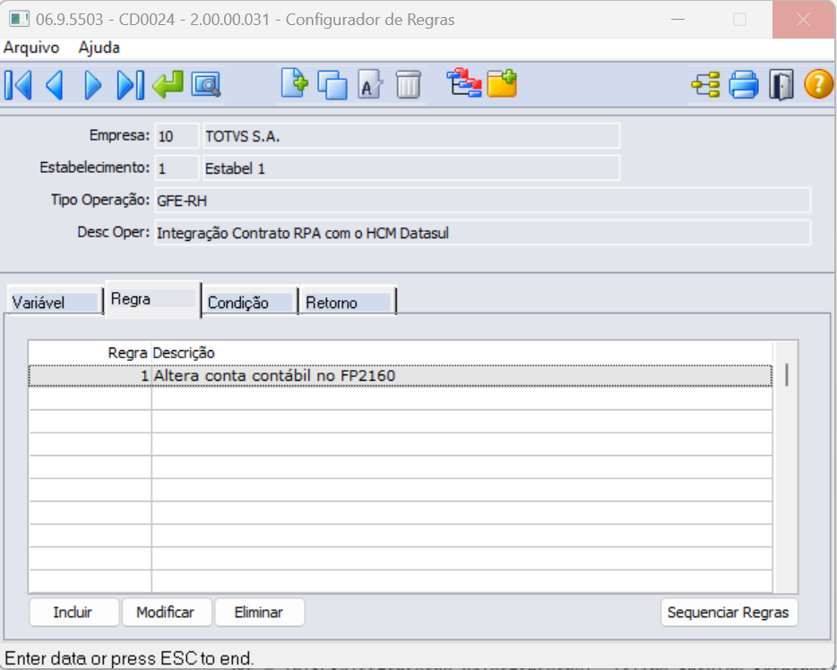Select the Regra tab
The width and height of the screenshot is (837, 670).
(x=153, y=299)
